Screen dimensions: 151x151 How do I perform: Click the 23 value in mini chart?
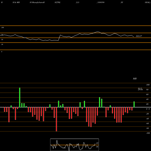(x=97, y=143)
